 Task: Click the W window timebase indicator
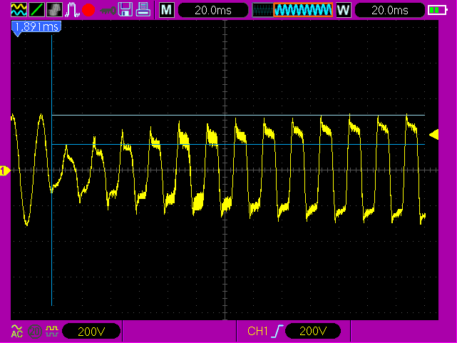(x=343, y=10)
